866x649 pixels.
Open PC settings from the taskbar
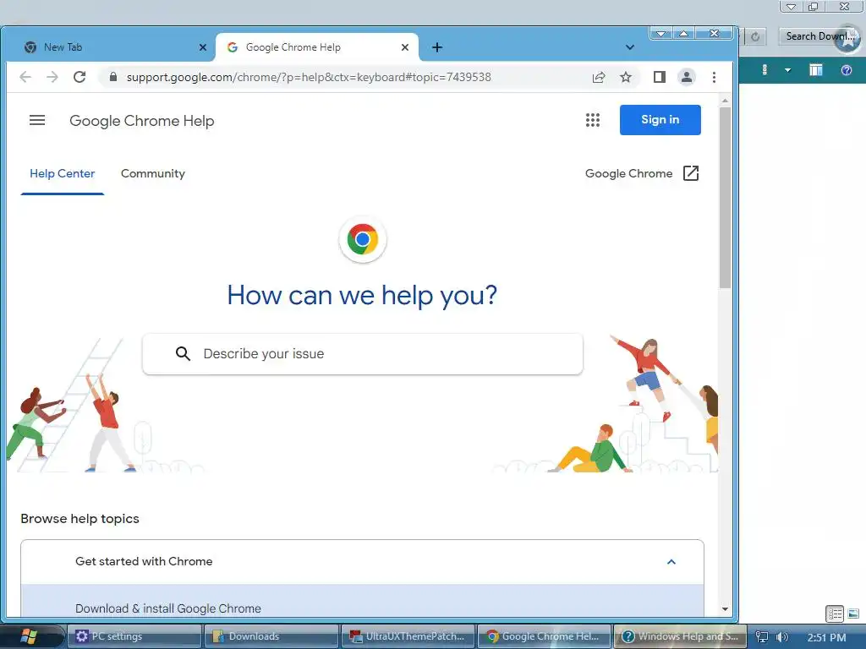pos(134,636)
